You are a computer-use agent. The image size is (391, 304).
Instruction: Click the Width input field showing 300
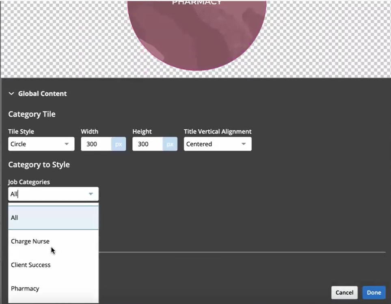(96, 144)
